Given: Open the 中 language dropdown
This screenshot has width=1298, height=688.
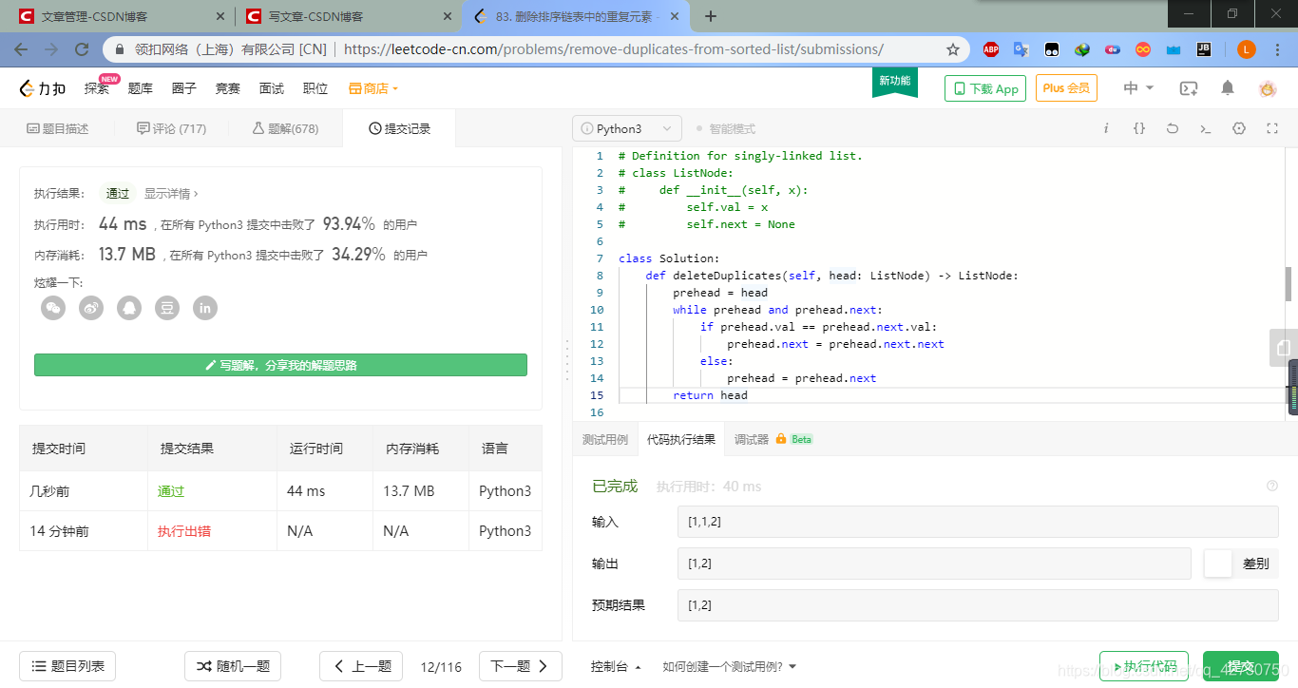Looking at the screenshot, I should pos(1138,88).
